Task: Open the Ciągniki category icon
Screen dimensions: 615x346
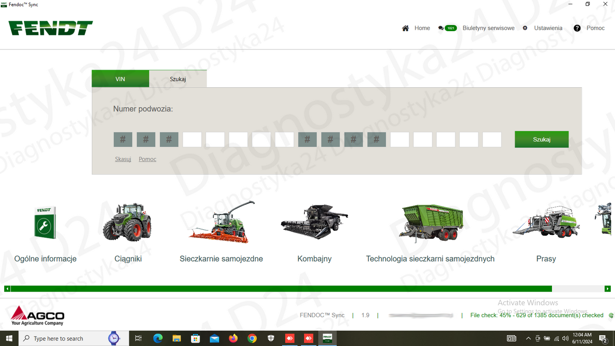Action: click(128, 223)
